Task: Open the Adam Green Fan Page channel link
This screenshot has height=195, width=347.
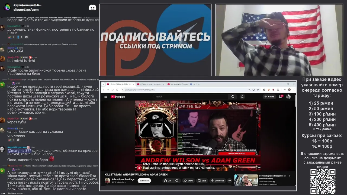Action: point(123,179)
